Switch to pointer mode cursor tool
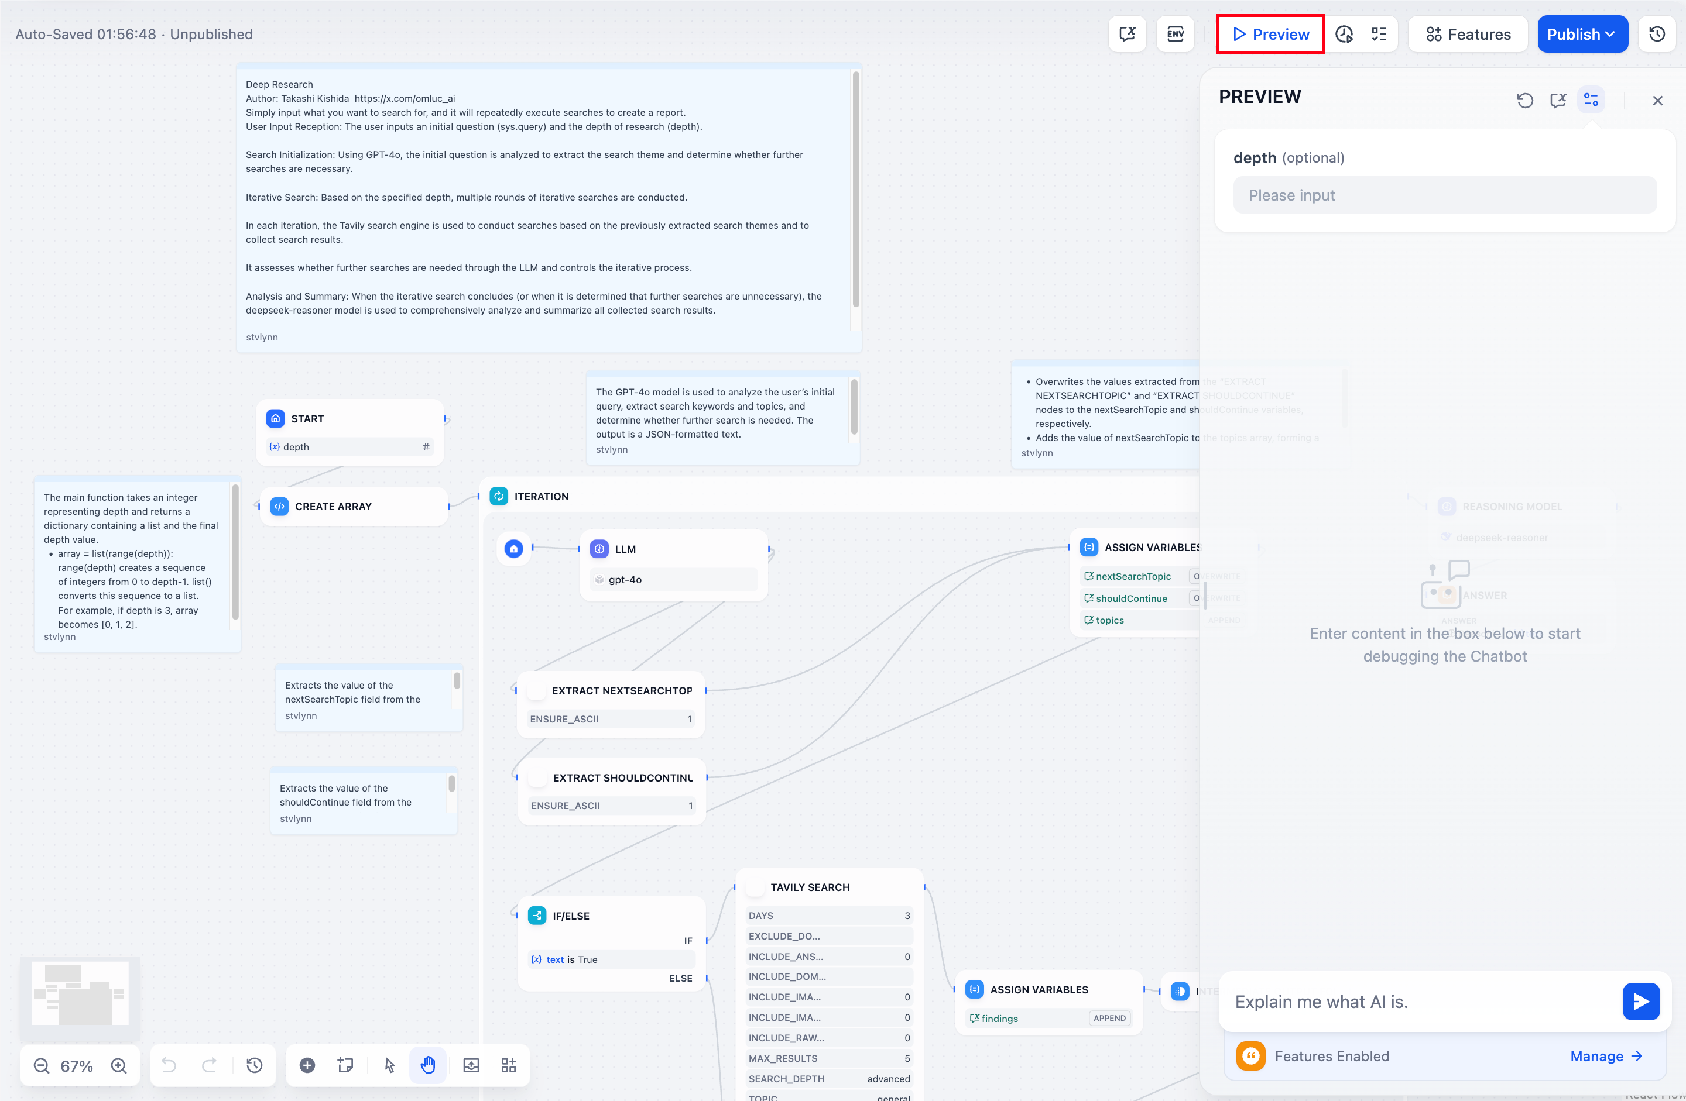 (390, 1065)
